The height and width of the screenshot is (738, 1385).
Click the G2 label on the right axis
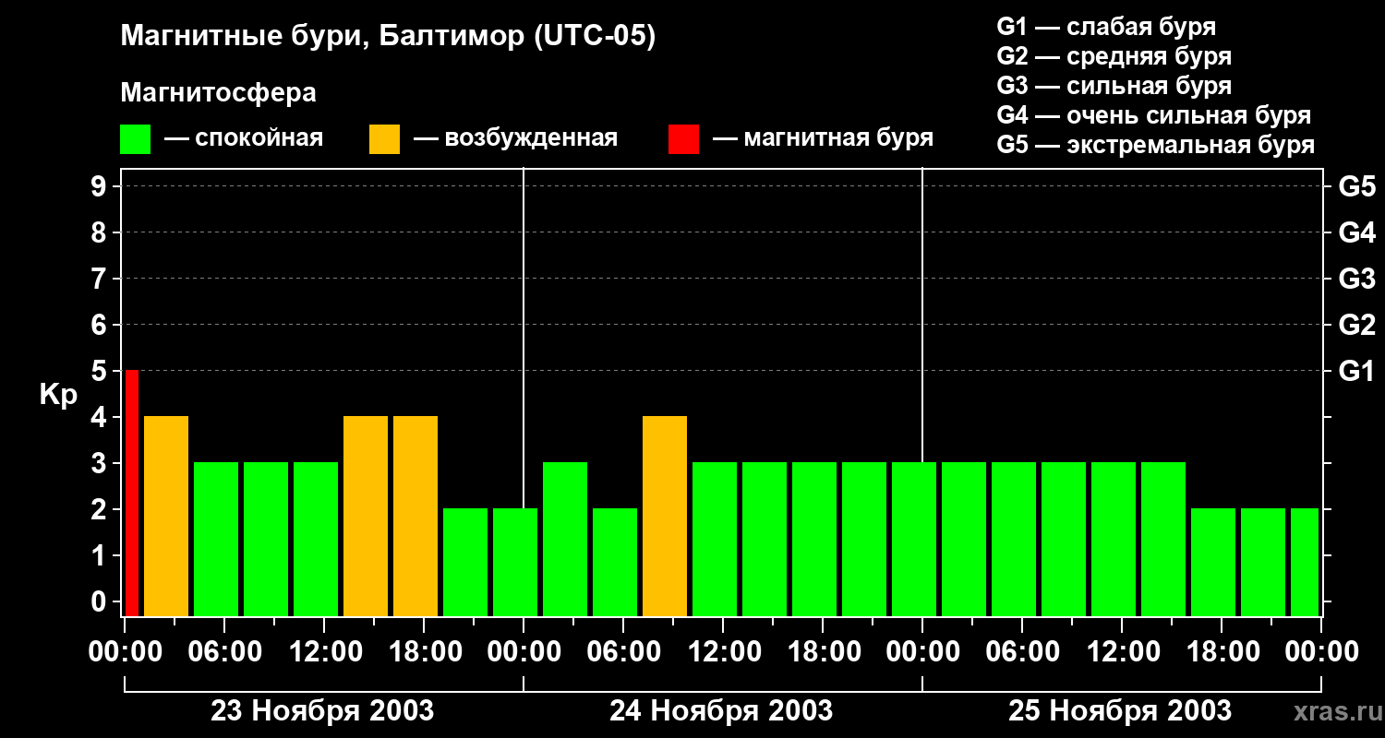click(x=1357, y=325)
